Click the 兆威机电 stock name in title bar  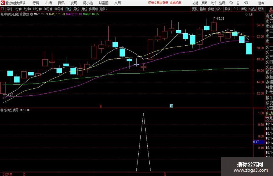pyautogui.click(x=175, y=3)
